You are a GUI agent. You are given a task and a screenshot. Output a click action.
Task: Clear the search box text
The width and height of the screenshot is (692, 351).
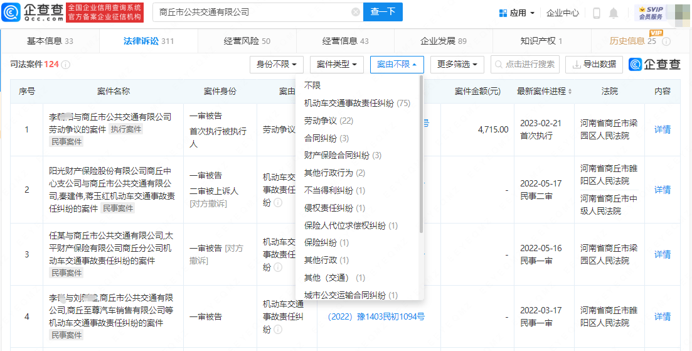click(x=355, y=13)
